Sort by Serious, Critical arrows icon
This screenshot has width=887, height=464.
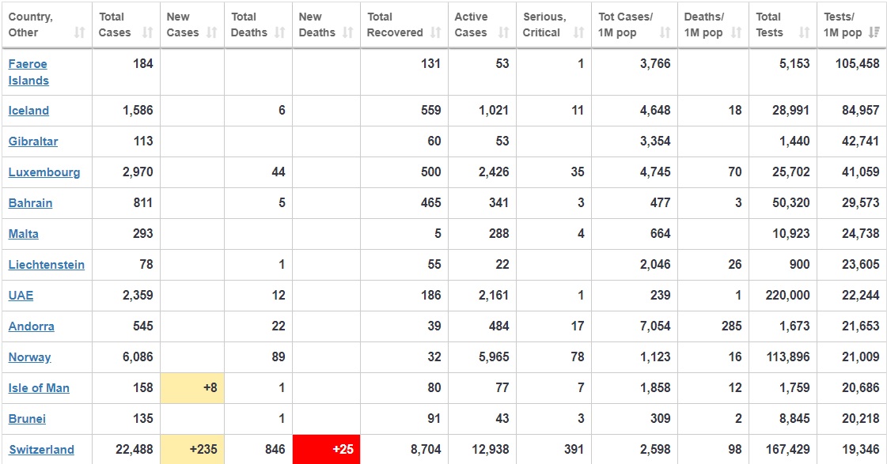(578, 32)
